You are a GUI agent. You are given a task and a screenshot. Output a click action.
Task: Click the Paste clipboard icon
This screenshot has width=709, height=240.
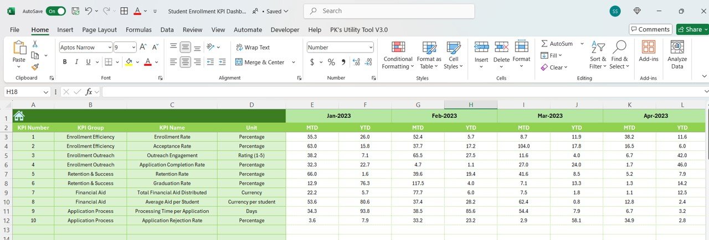(19, 49)
